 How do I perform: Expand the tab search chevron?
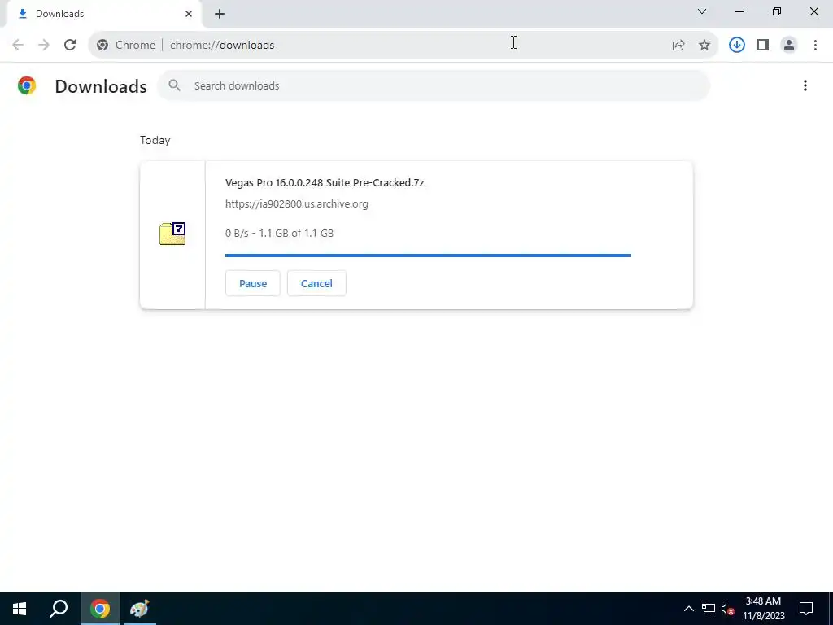pos(702,11)
